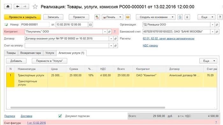Open attached files paperclip icon

(x=187, y=17)
